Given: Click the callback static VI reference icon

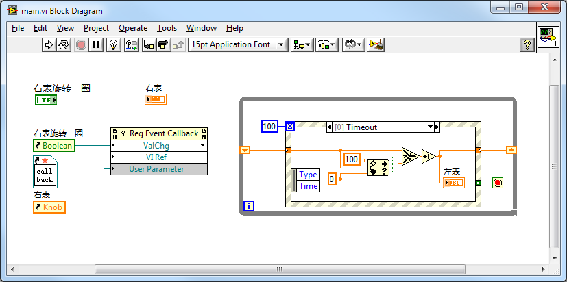Looking at the screenshot, I should (x=45, y=172).
